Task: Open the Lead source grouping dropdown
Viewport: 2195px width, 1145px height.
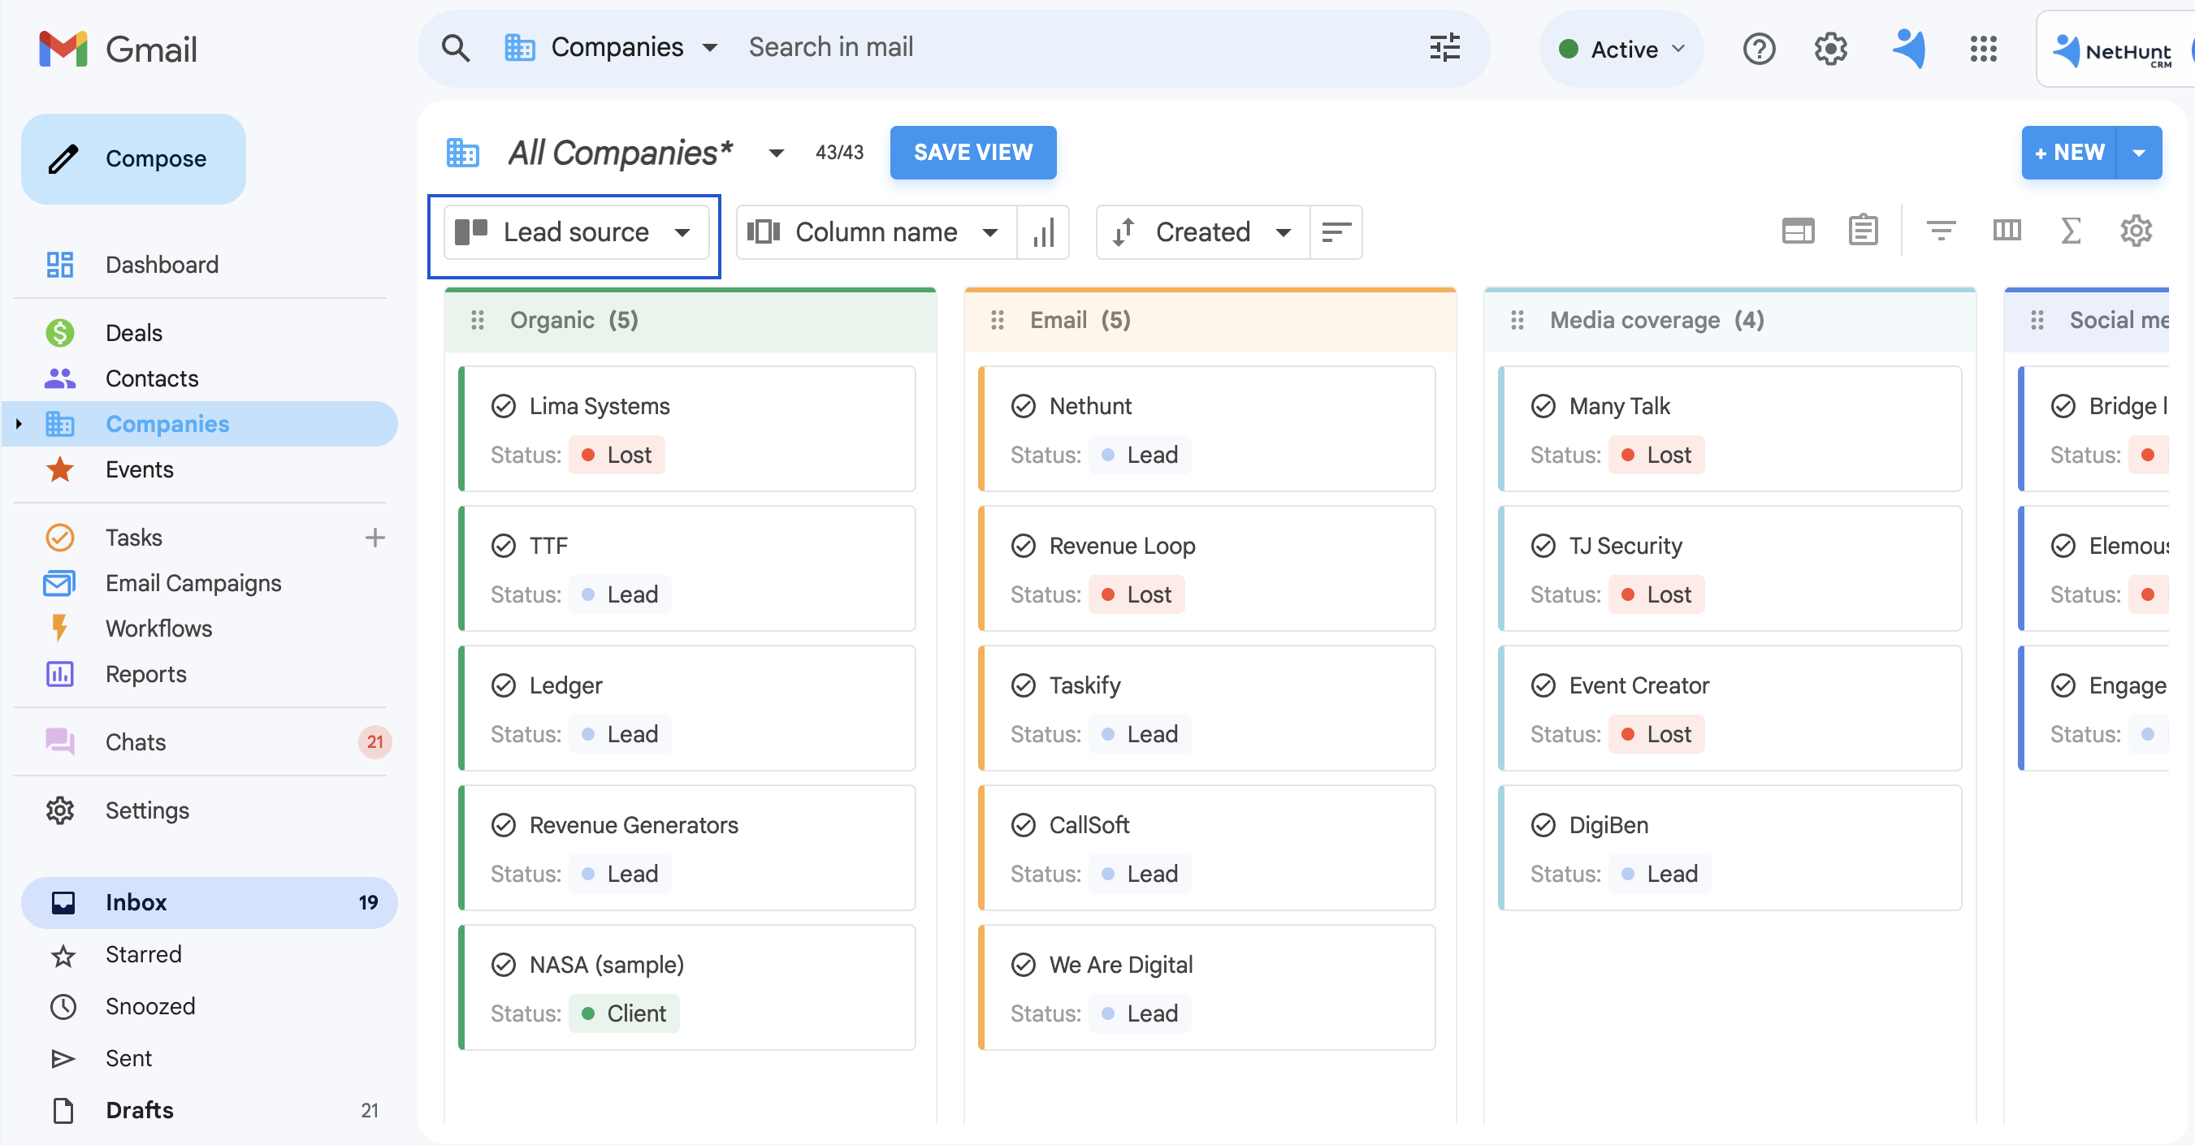Action: [576, 232]
